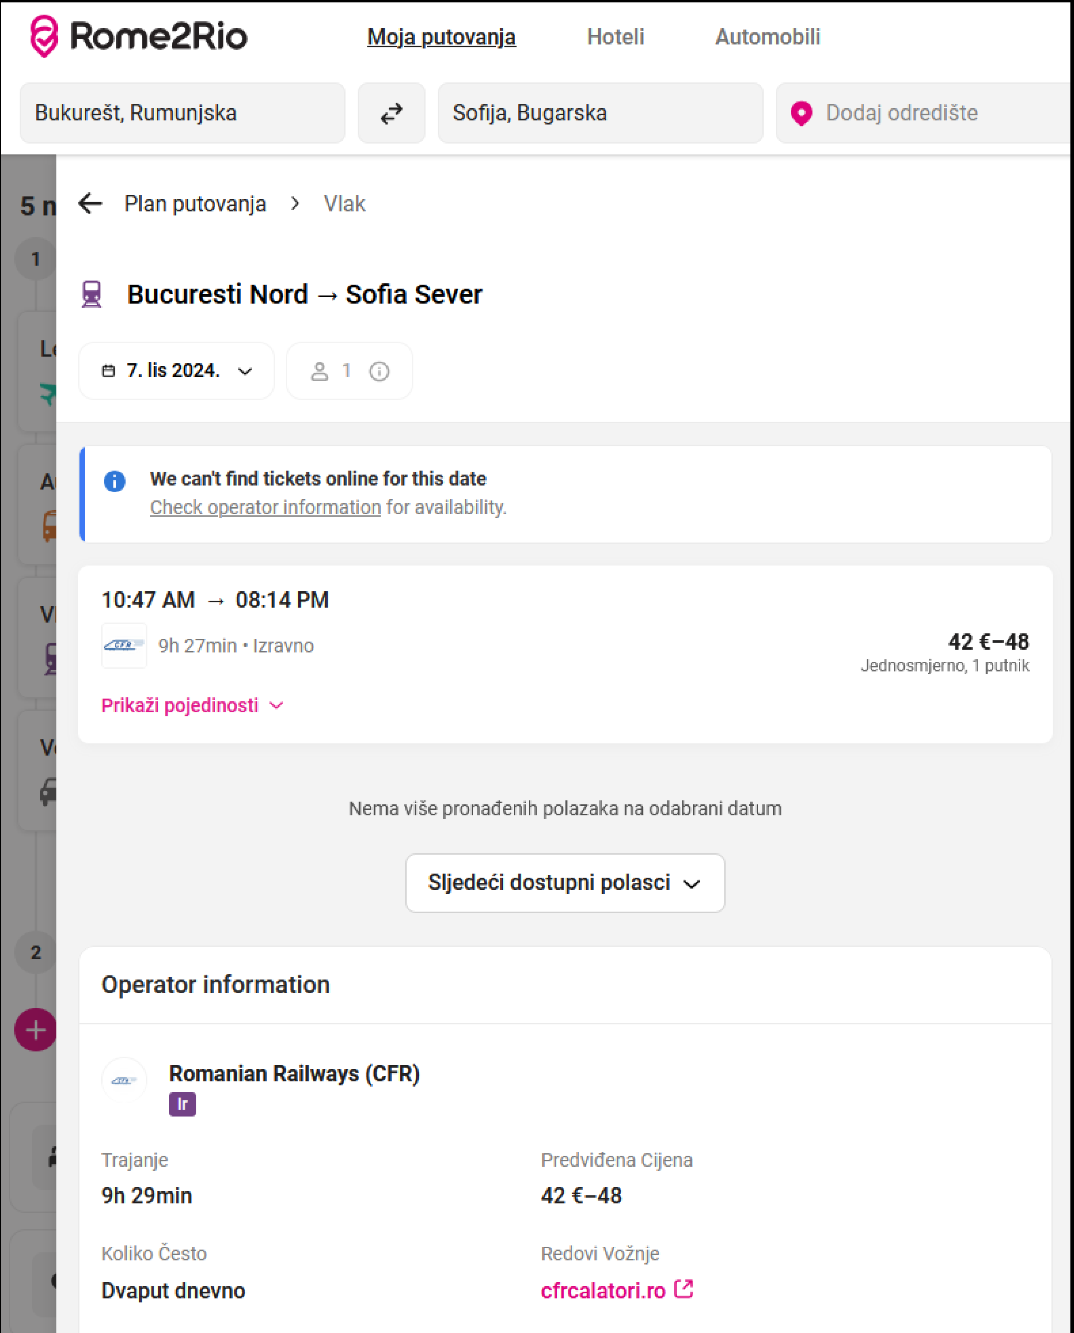Click Plan putovanja breadcrumb

tap(195, 203)
